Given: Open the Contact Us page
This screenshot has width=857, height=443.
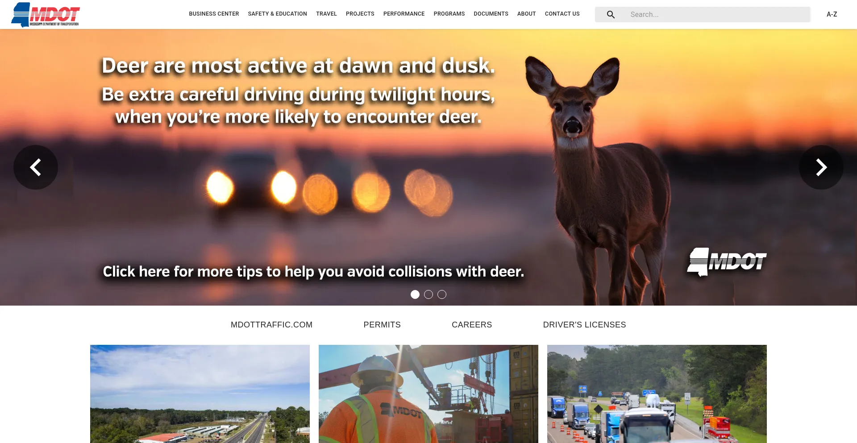Looking at the screenshot, I should [562, 14].
